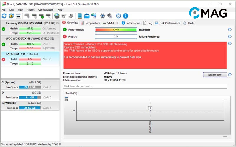Click the toolbar icon showing a drive with boxes
Screen dimensions: 236x147
tap(64, 16)
